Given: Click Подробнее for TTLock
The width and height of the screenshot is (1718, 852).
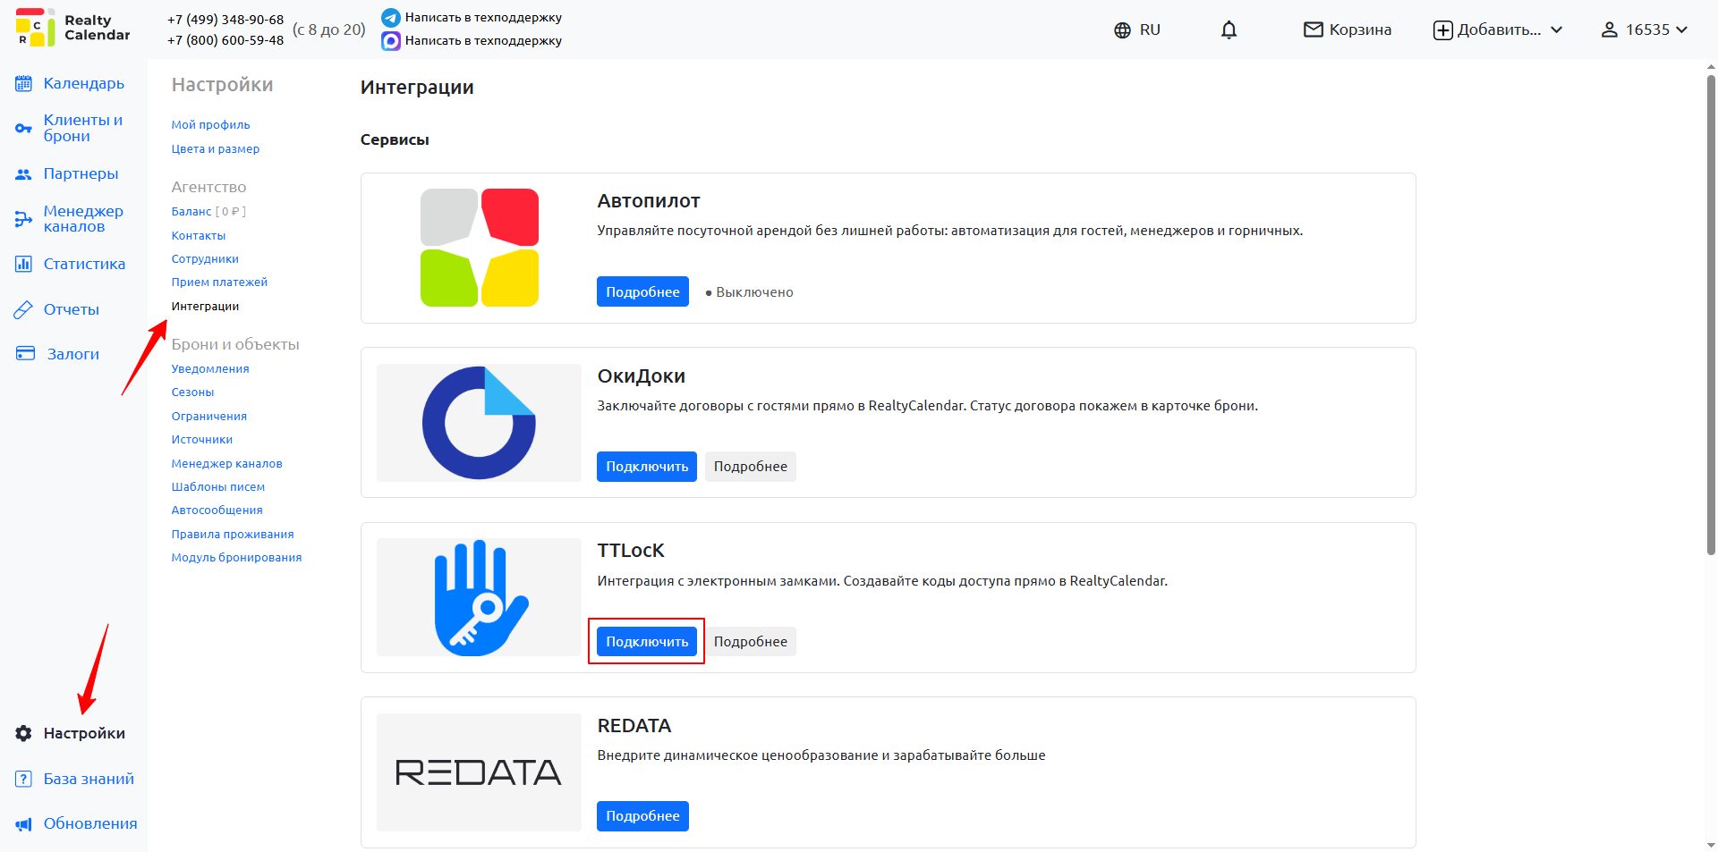Looking at the screenshot, I should point(751,642).
